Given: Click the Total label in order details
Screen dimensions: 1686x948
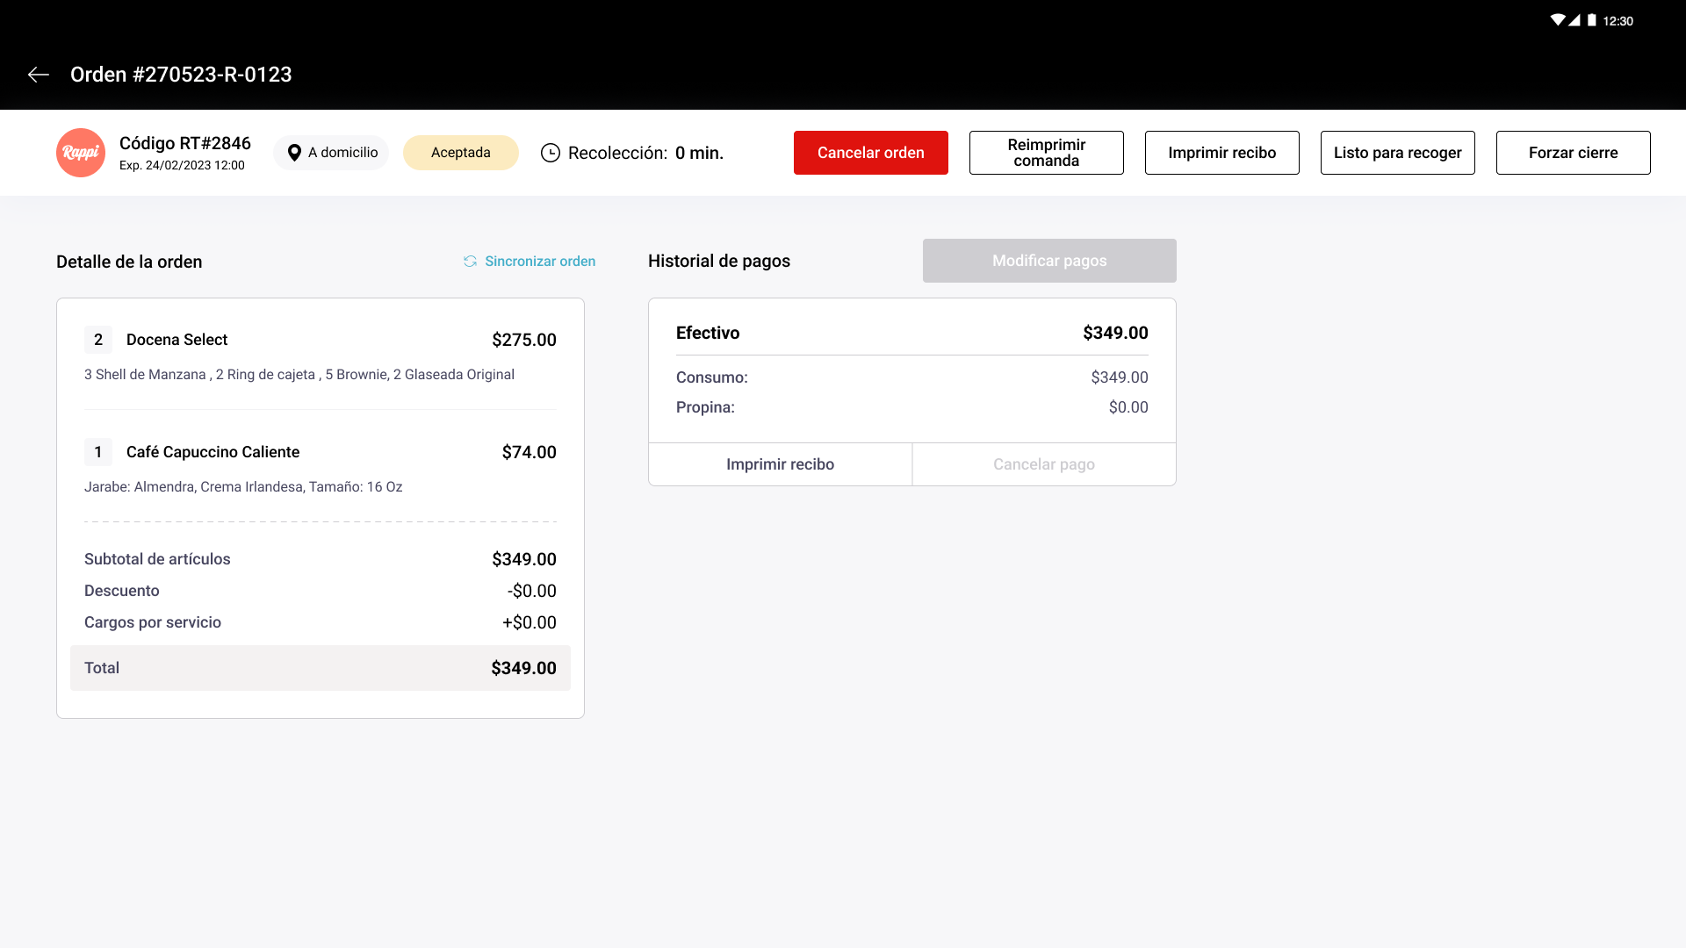Looking at the screenshot, I should tap(102, 668).
